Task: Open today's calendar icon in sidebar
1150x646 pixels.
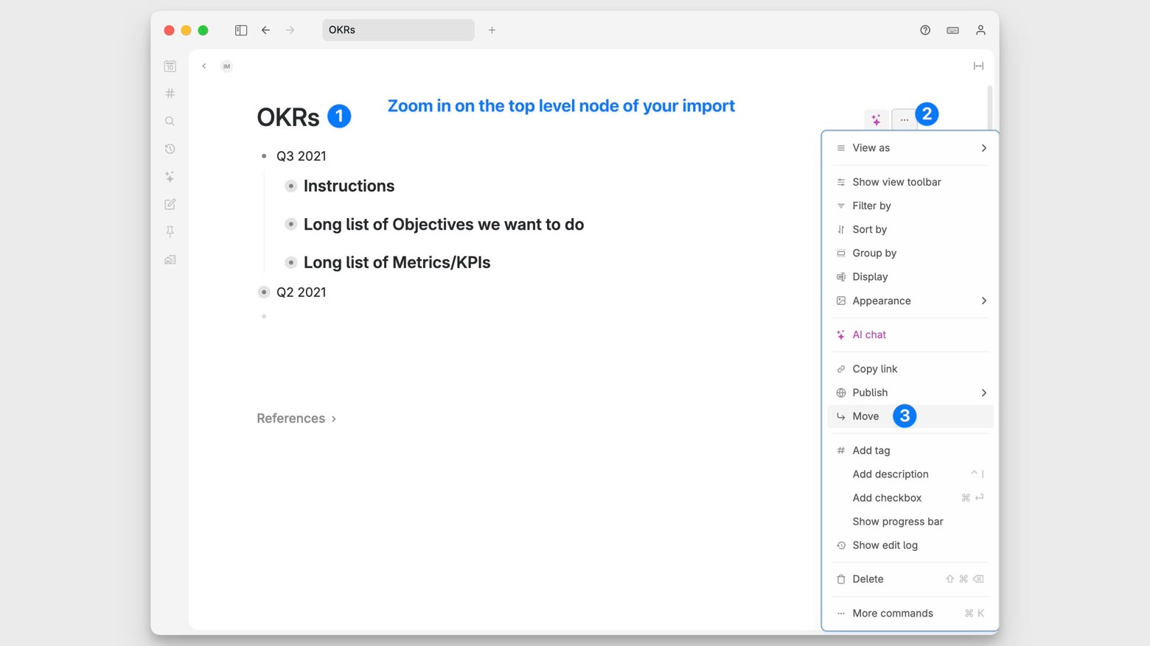Action: click(170, 66)
